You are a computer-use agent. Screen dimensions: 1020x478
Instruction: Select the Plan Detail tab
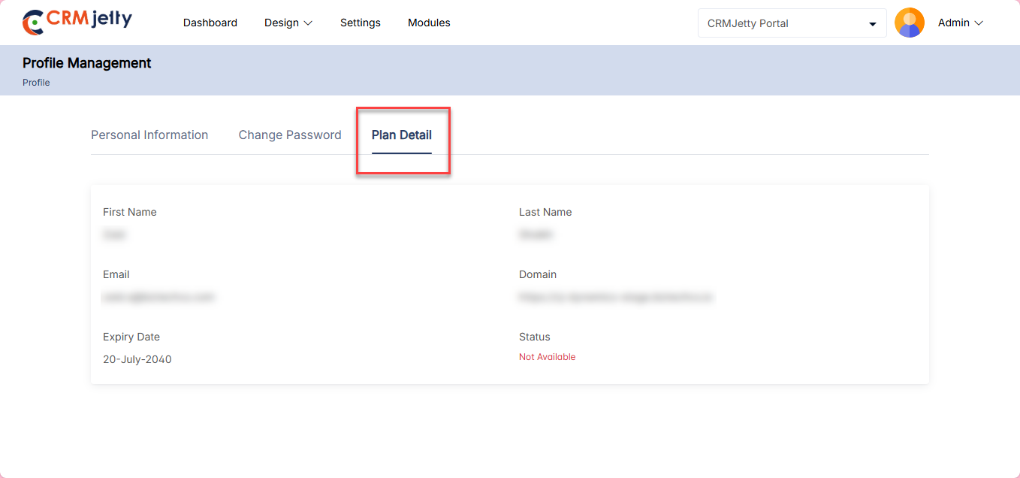click(x=401, y=135)
